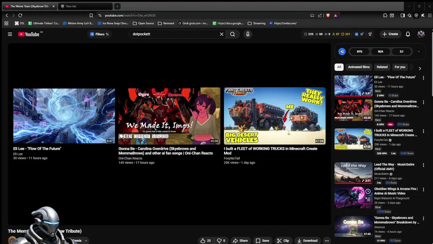This screenshot has height=244, width=433.
Task: Open the browser extensions puzzle icon
Action: [x=385, y=15]
